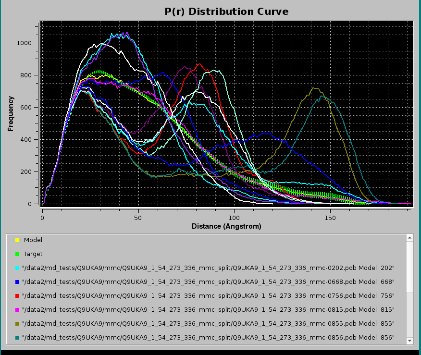Click the red swatch for Model 756

(x=17, y=296)
